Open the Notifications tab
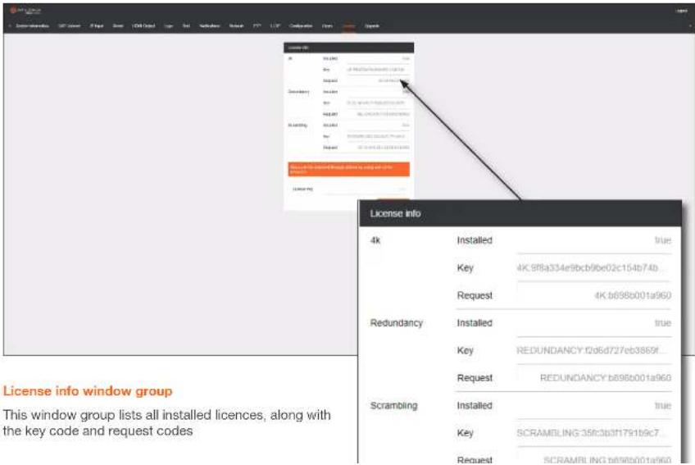The width and height of the screenshot is (695, 465). pyautogui.click(x=209, y=25)
